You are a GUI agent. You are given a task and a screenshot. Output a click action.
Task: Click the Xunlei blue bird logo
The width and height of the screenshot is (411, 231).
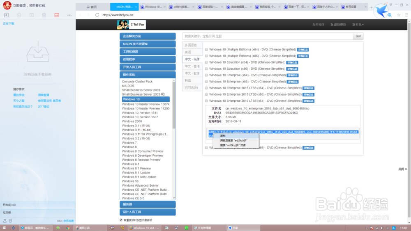(x=381, y=11)
